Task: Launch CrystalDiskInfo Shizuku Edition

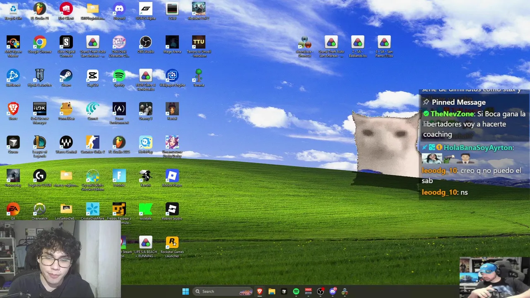Action: (92, 180)
